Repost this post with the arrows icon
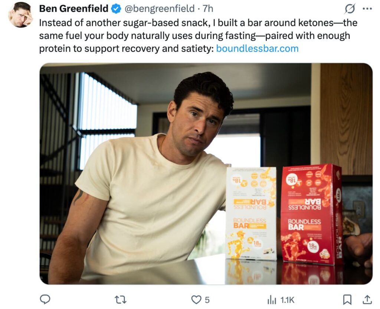 tap(120, 300)
